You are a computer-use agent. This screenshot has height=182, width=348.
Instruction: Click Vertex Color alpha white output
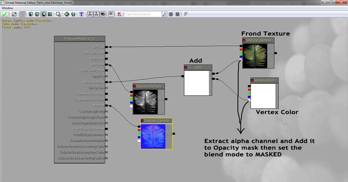click(249, 100)
